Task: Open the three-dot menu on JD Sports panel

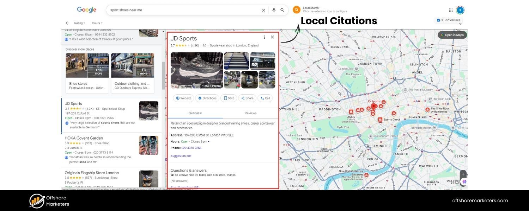Action: (264, 37)
